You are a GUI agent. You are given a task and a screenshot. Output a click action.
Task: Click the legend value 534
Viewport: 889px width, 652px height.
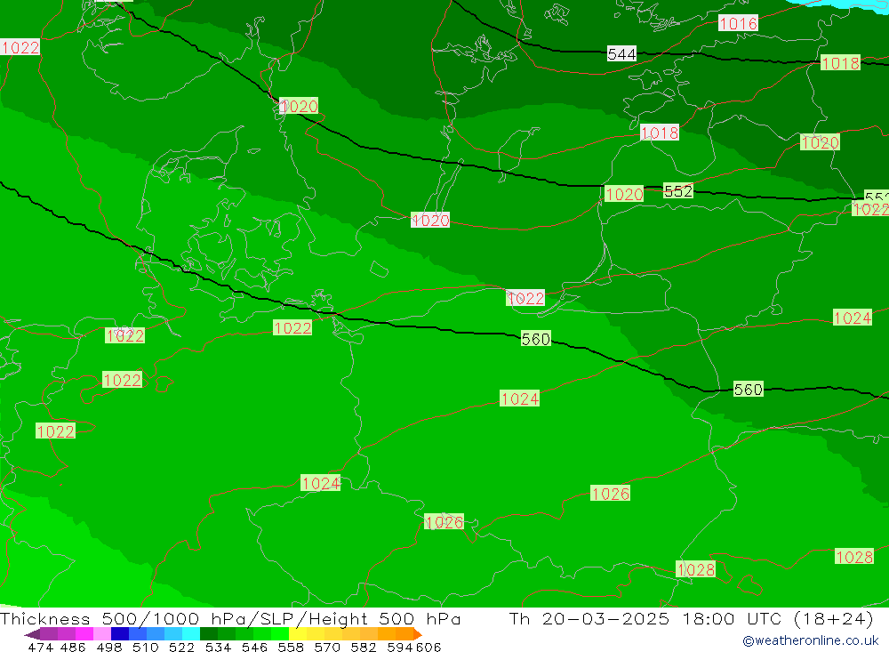tap(219, 647)
